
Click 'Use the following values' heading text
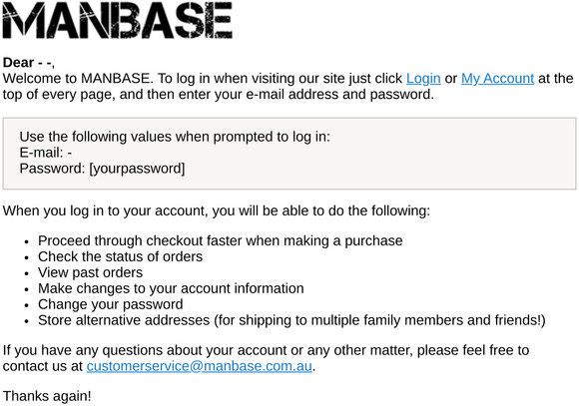click(x=175, y=137)
